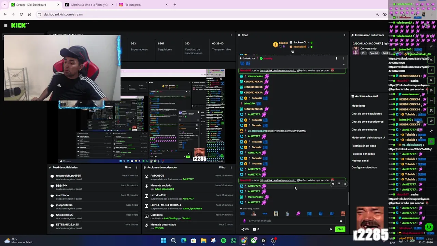Select the purple lightning emote in quick emote bar

pyautogui.click(x=298, y=214)
